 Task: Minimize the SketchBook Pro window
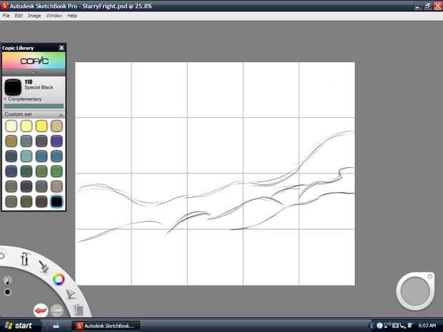pyautogui.click(x=418, y=6)
